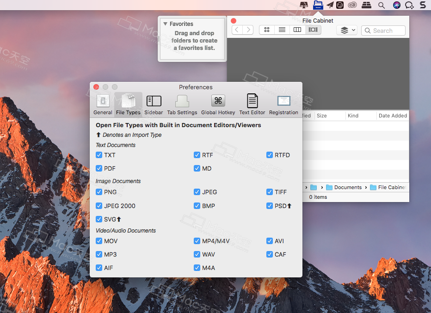Select the File Types preferences tab

(128, 104)
